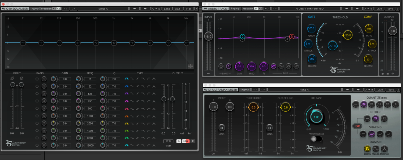This screenshot has height=160, width=403.
Task: Toggle the Audio Track EQ band power button
Action: [x=221, y=66]
